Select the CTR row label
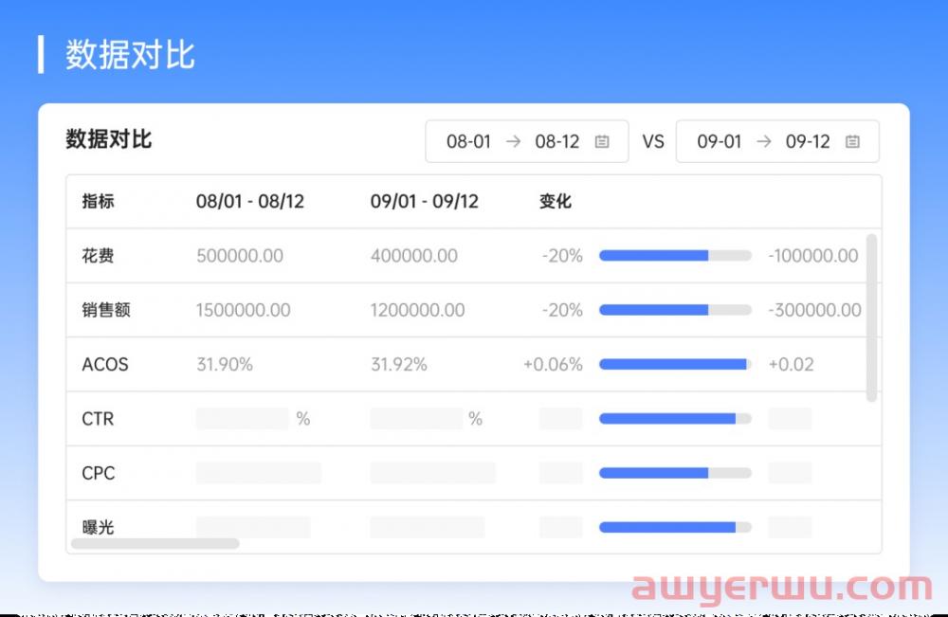This screenshot has height=617, width=948. [98, 419]
